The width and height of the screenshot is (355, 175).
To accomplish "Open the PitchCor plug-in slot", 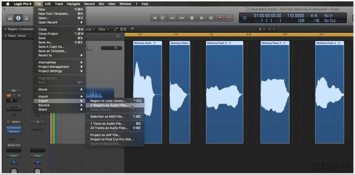I will [x=14, y=132].
